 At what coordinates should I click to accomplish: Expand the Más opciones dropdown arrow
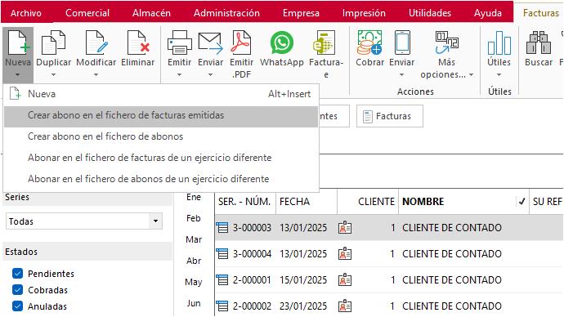(471, 75)
